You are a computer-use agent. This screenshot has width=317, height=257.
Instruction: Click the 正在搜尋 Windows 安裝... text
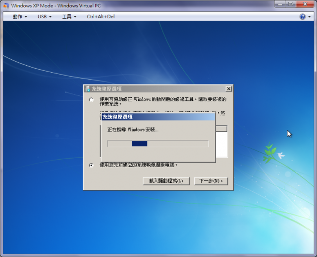(133, 129)
